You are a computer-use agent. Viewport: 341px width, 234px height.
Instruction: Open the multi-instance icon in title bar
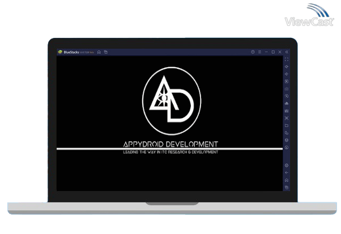(x=105, y=52)
